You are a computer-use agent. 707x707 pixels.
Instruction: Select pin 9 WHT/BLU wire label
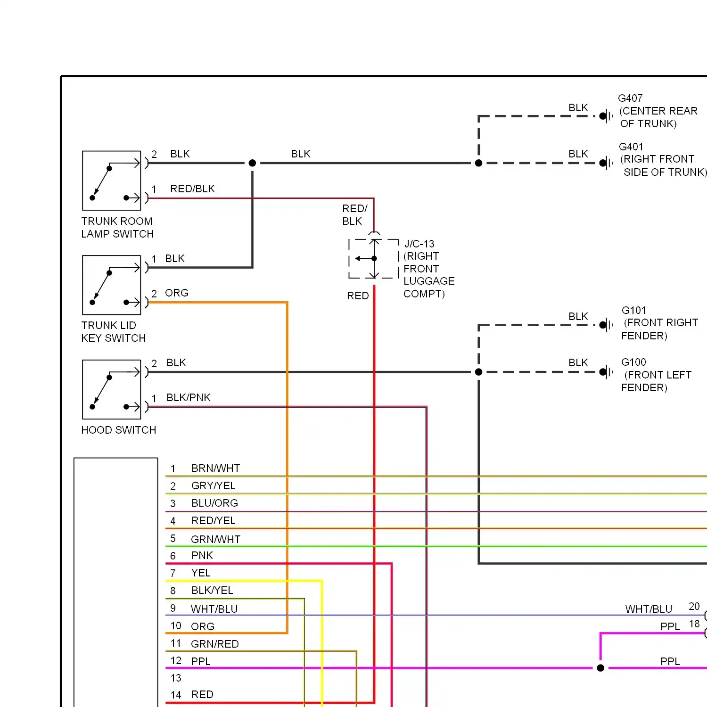[x=214, y=608]
